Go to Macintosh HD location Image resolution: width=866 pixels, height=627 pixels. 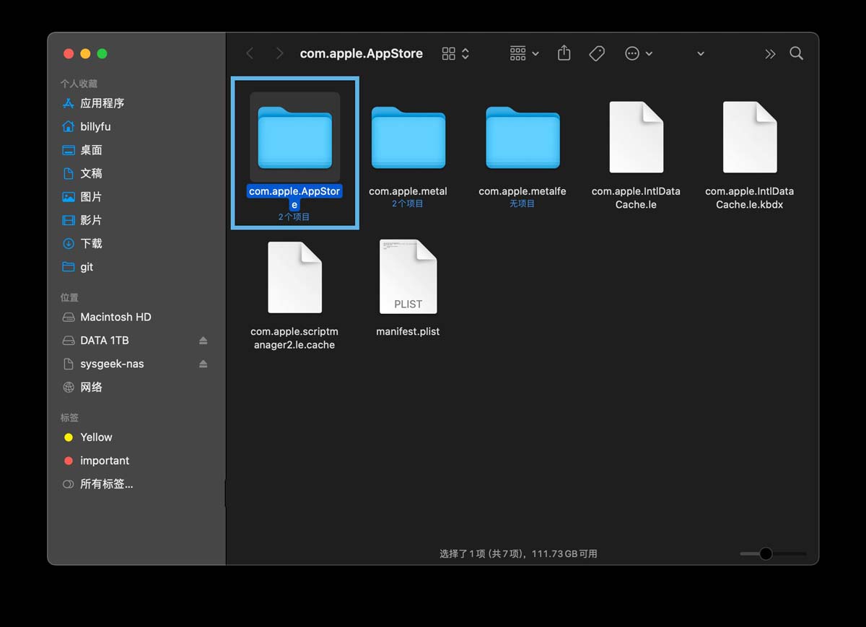115,317
